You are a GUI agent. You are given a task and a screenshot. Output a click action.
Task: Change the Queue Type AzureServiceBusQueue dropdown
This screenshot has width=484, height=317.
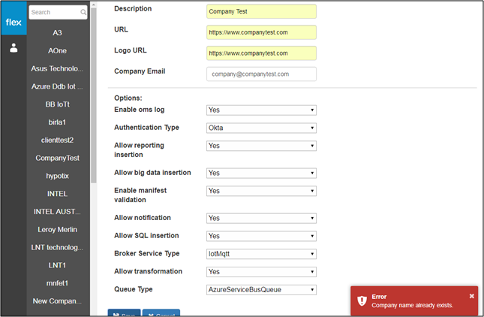click(261, 290)
